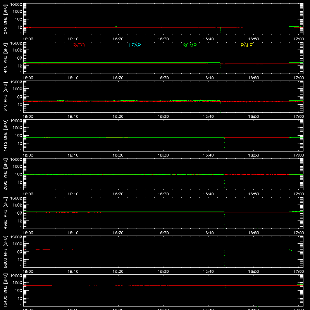Click 16:00 tick label below 1415 MHz panel
This screenshot has height=310, width=310.
28,155
